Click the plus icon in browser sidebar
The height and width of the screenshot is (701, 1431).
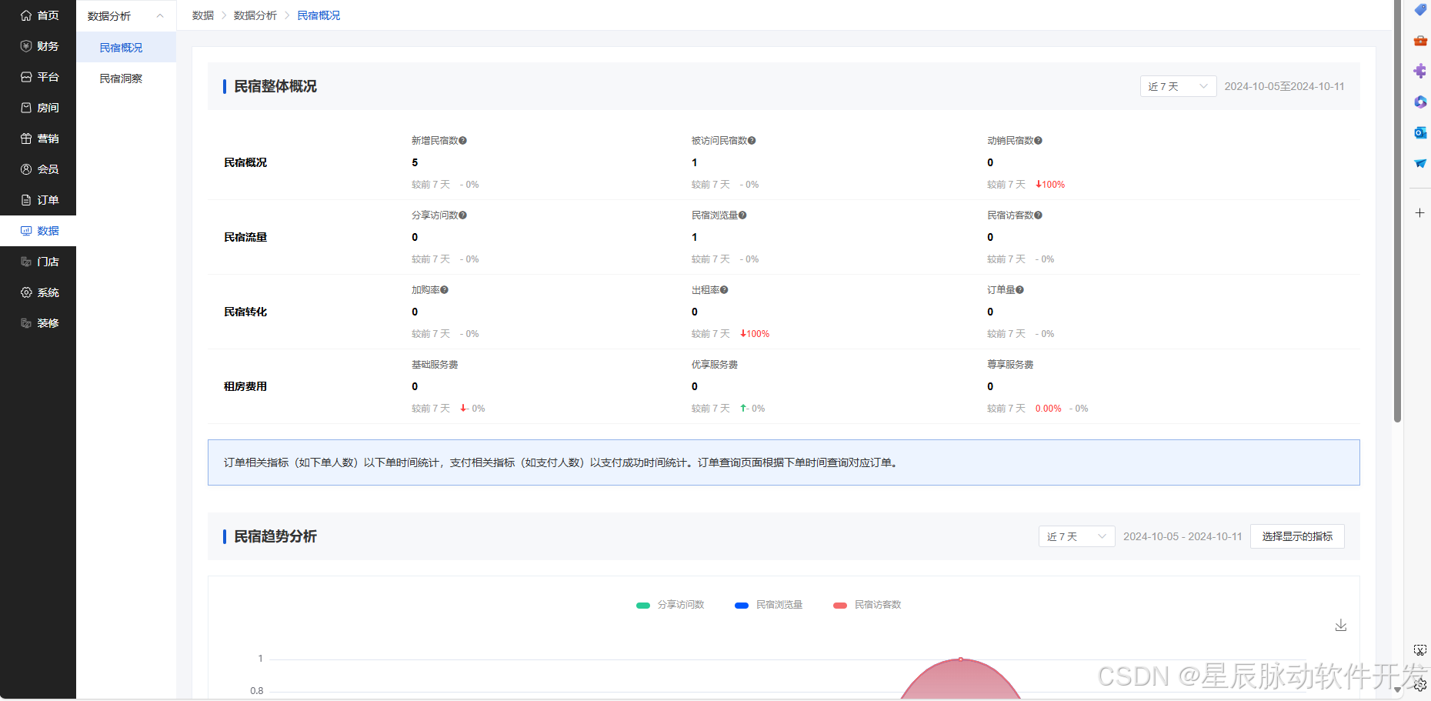[x=1420, y=212]
